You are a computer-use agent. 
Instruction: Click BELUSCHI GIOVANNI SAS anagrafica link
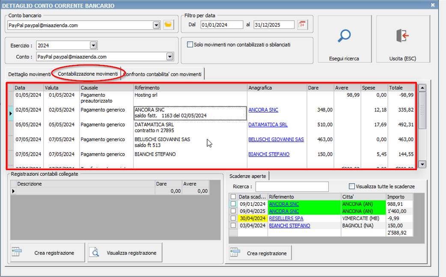pos(276,139)
